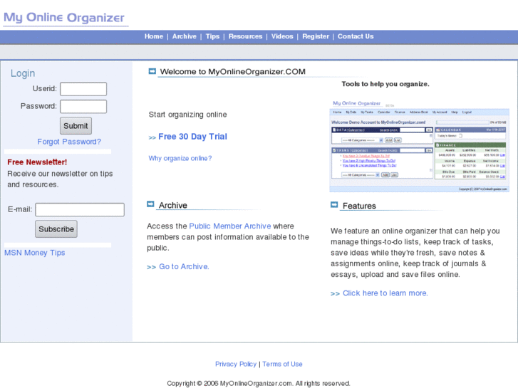Go to the Tips page

212,36
